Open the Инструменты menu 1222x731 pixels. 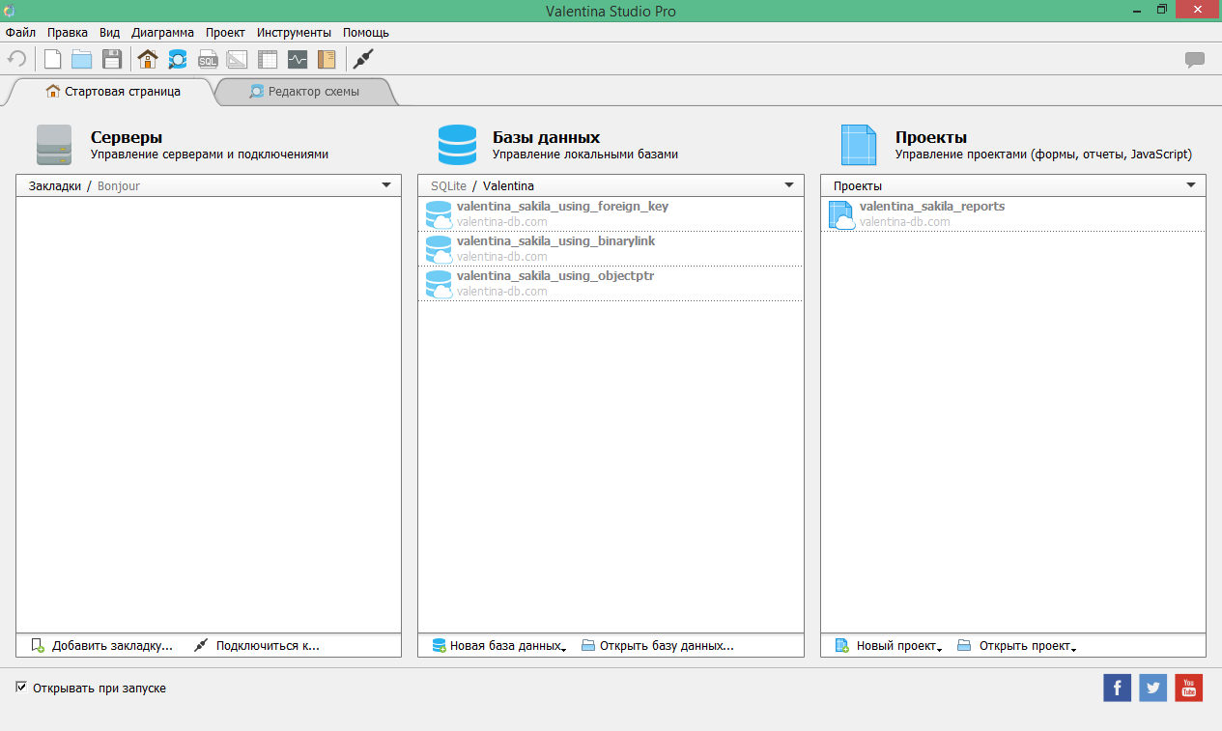pyautogui.click(x=294, y=32)
